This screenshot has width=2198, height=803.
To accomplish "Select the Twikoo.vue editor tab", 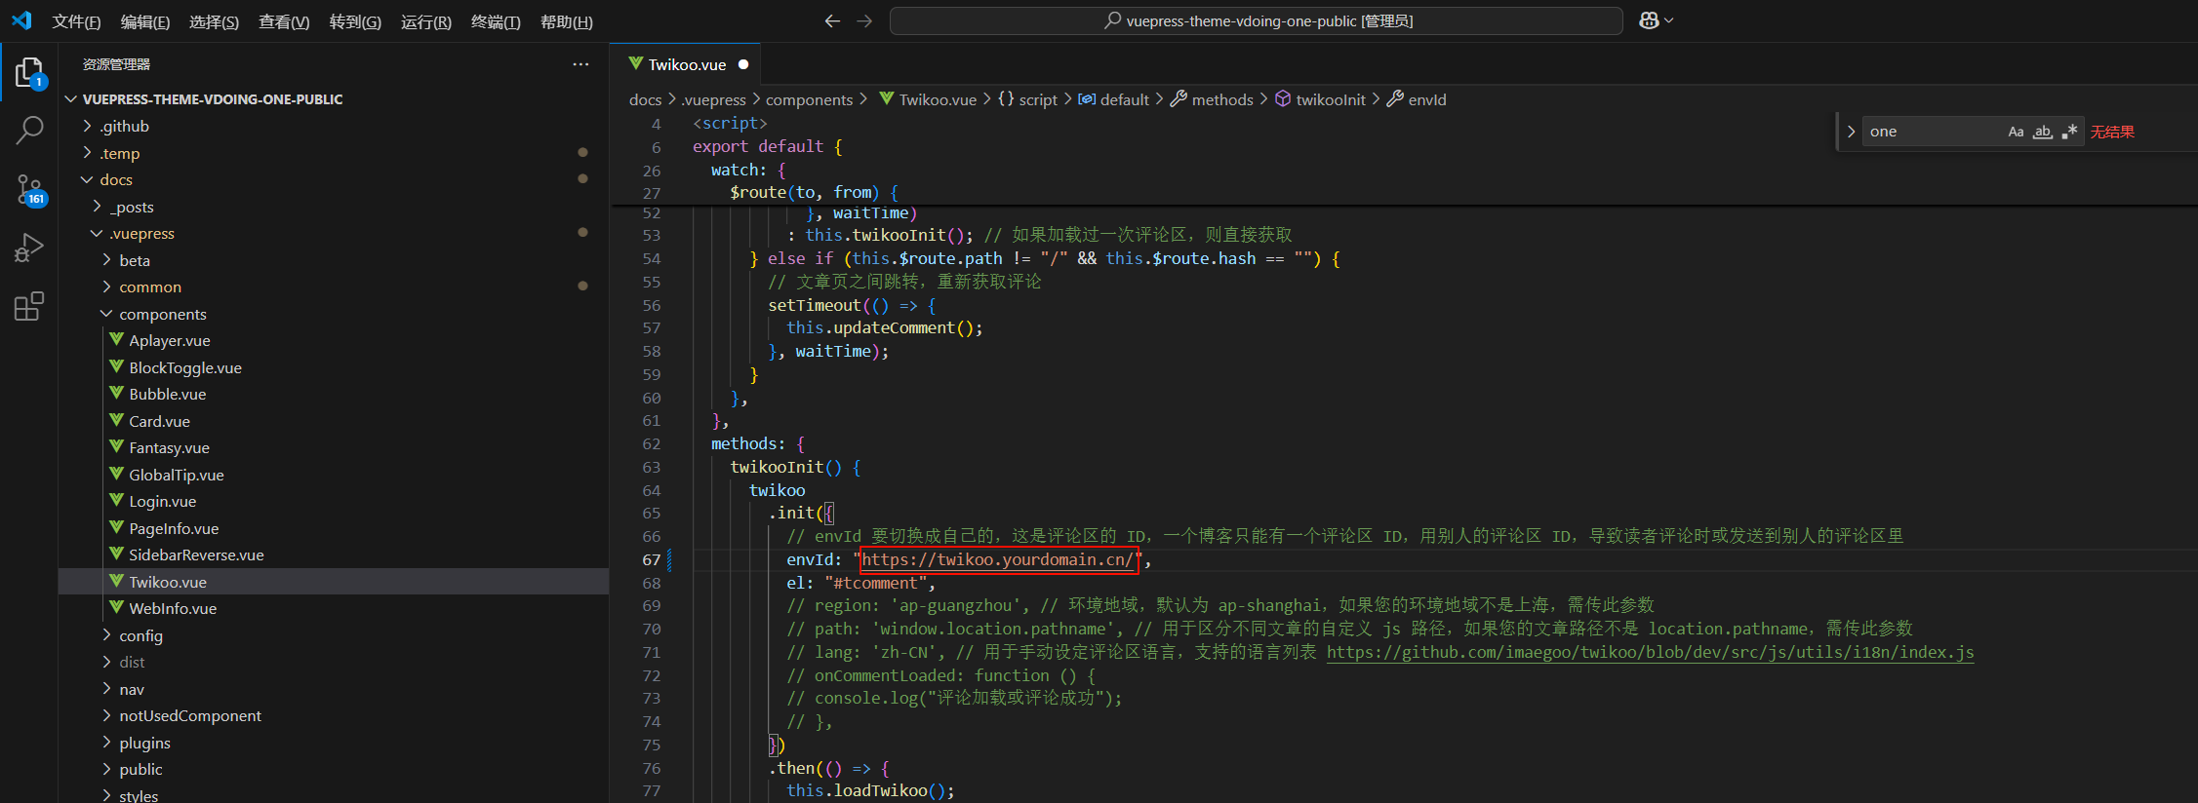I will click(x=686, y=64).
